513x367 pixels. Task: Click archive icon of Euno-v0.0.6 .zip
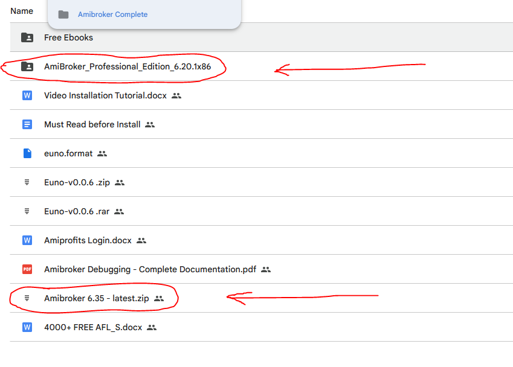pyautogui.click(x=27, y=182)
